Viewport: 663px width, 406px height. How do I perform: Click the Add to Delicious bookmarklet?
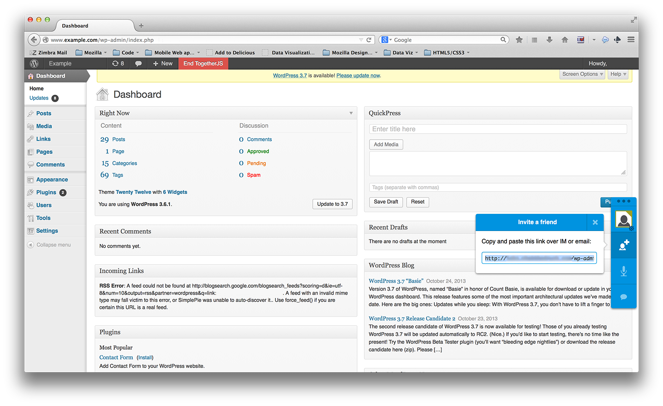click(231, 53)
